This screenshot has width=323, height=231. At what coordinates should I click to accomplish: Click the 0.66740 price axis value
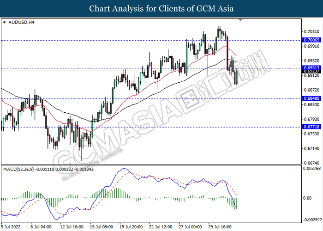(311, 163)
